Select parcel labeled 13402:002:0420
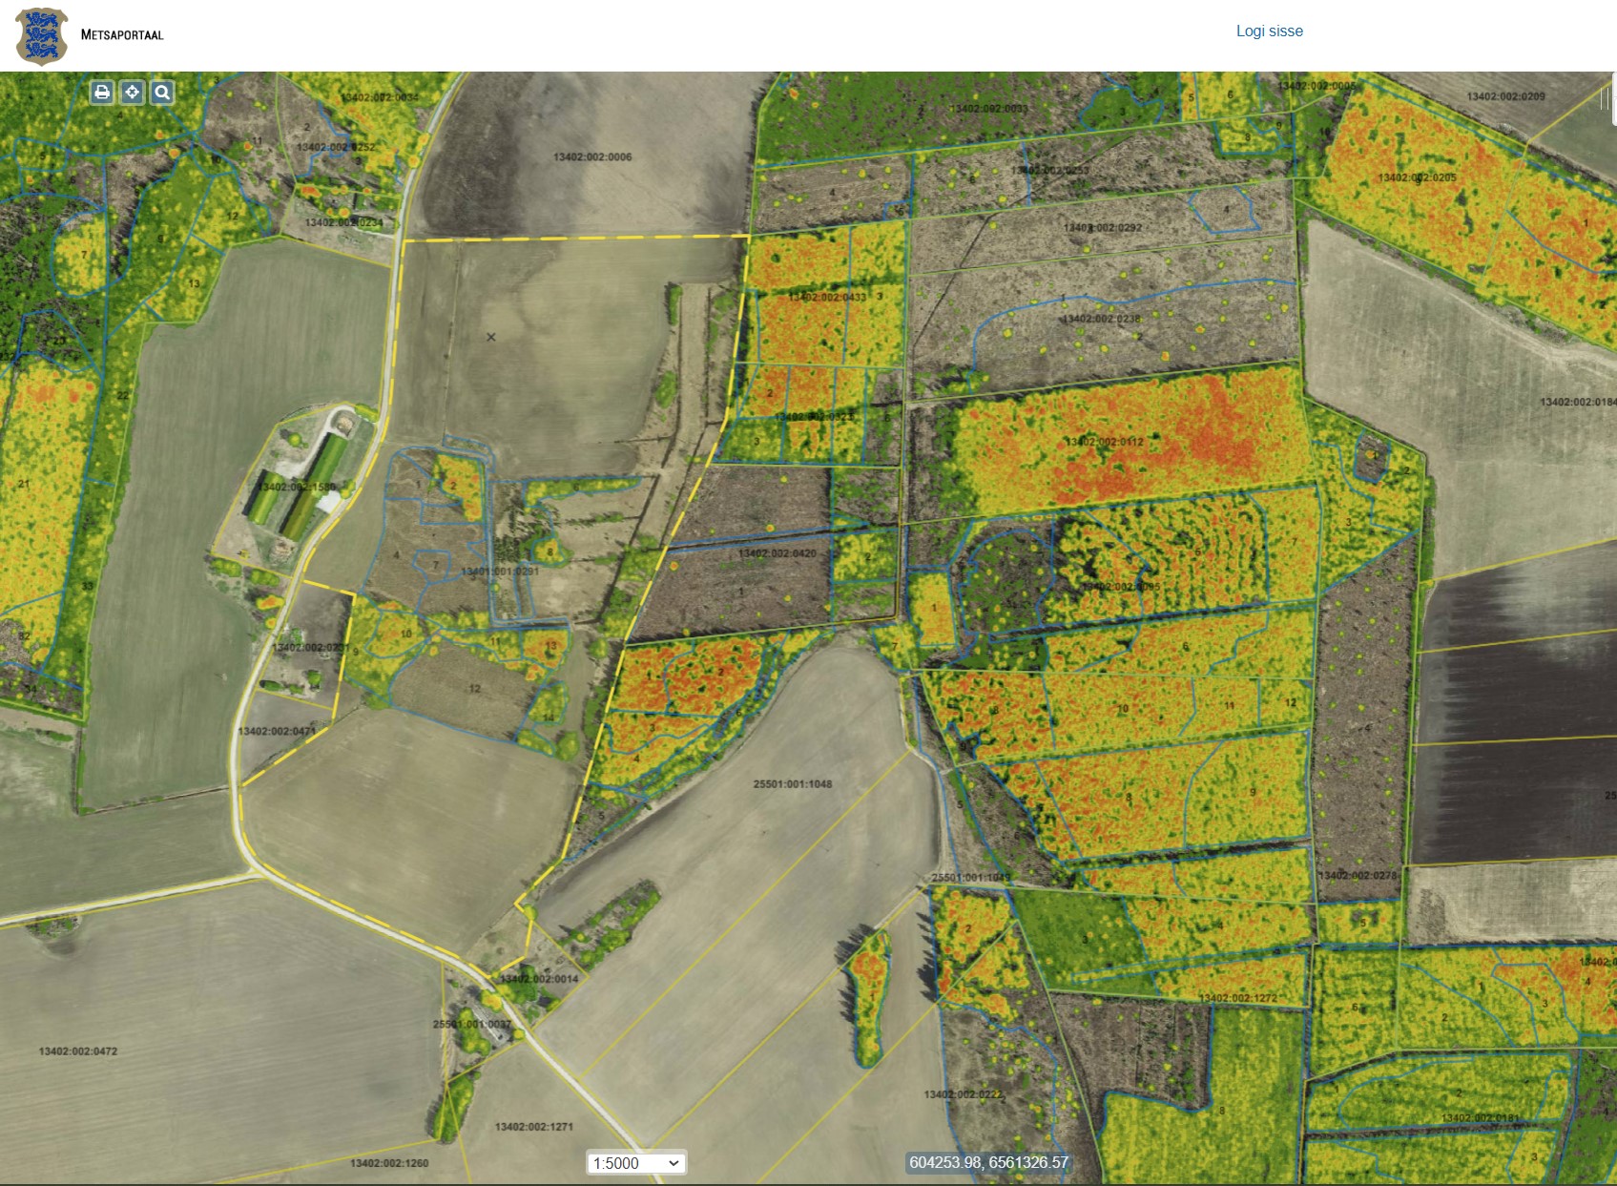Image resolution: width=1617 pixels, height=1186 pixels. [777, 553]
